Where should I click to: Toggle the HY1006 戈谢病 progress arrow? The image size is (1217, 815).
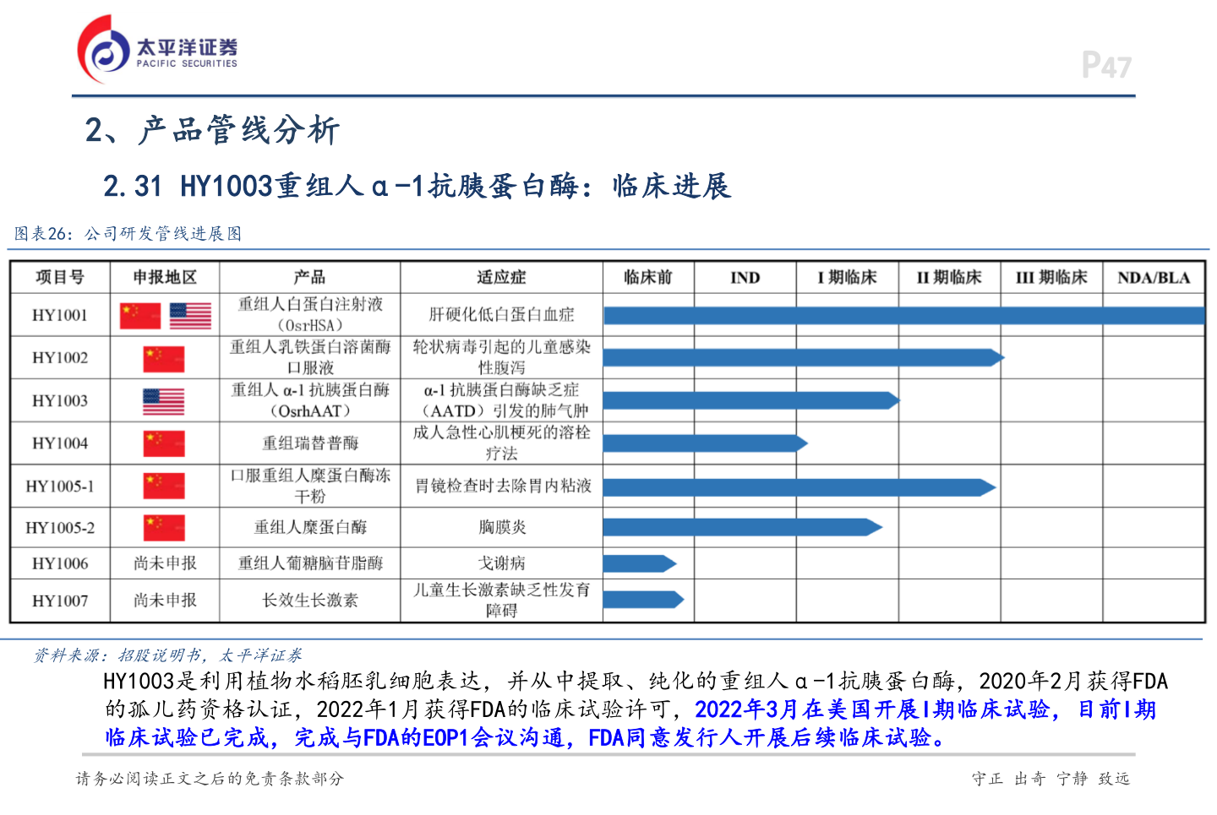pyautogui.click(x=638, y=562)
